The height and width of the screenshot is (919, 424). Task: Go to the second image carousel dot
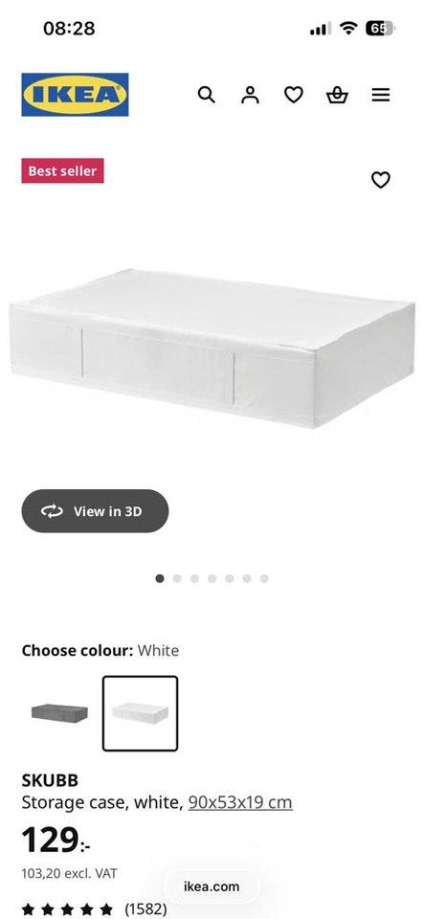pos(177,578)
